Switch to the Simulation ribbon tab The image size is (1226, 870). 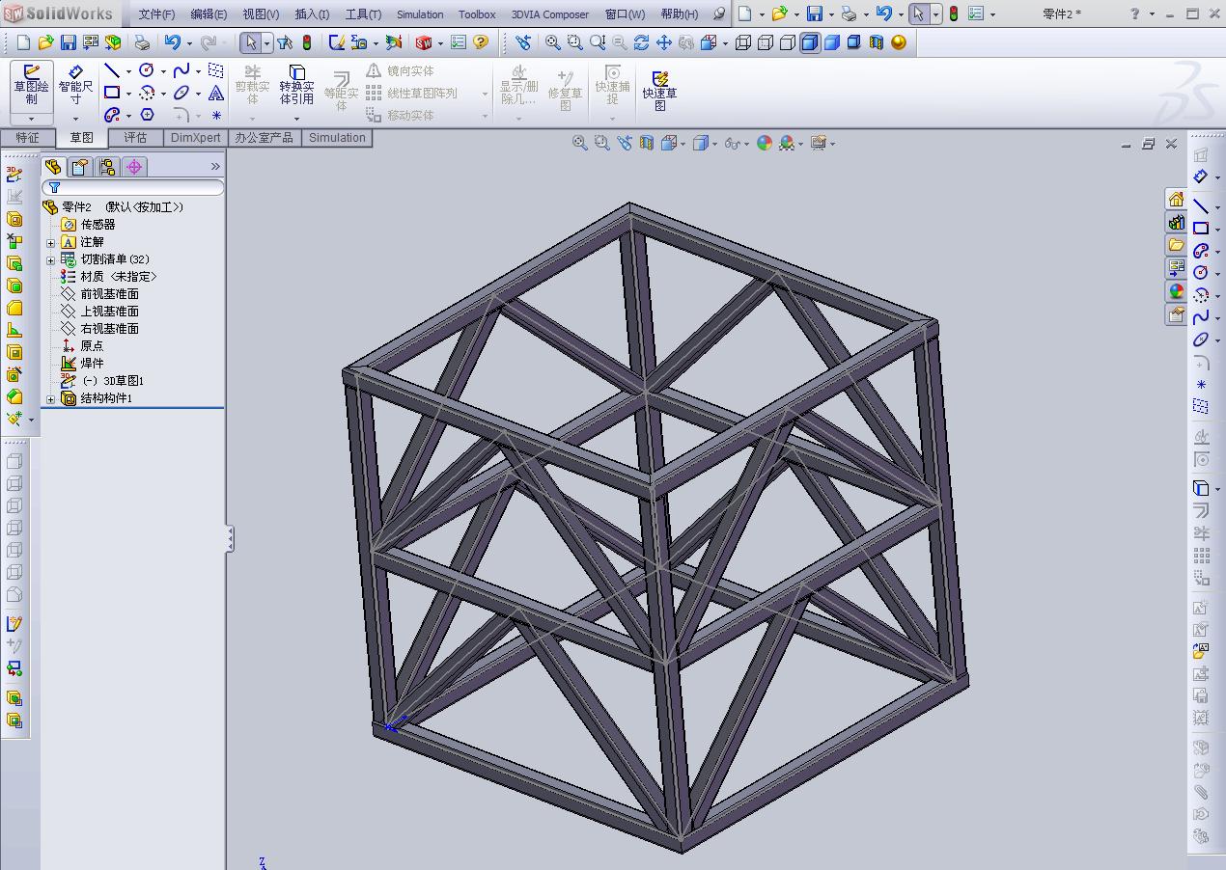[x=337, y=138]
